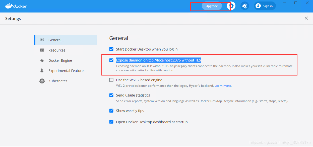This screenshot has width=313, height=147.
Task: Click the Settings page title
Action: point(13,18)
